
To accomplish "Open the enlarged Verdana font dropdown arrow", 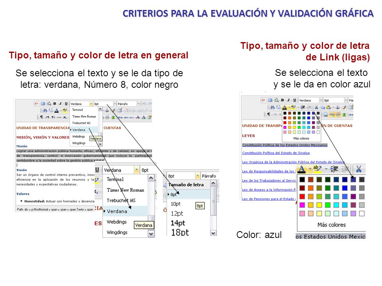I will 136,170.
